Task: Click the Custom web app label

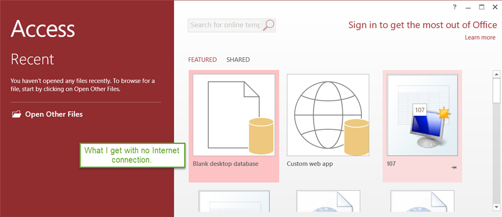Action: click(x=310, y=164)
